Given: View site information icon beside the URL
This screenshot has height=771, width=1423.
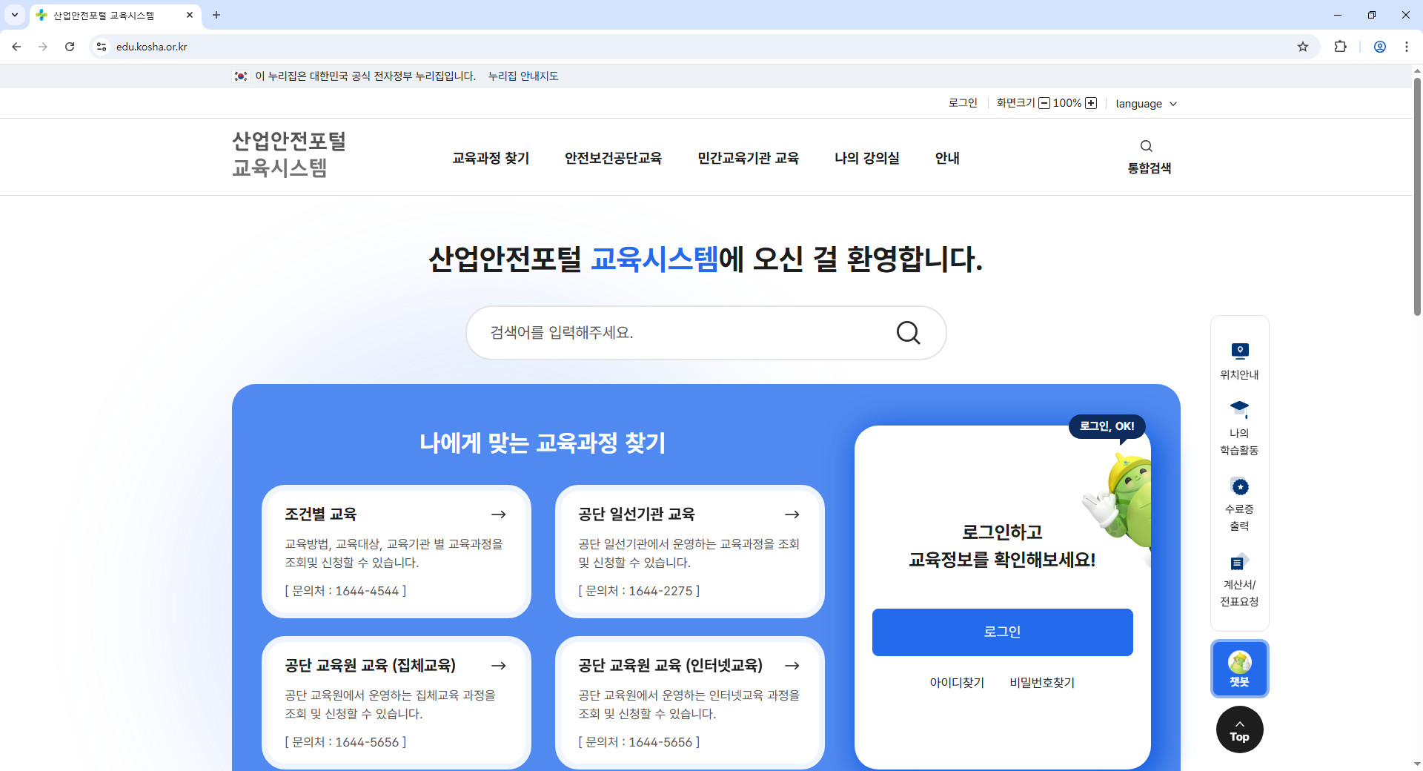Looking at the screenshot, I should tap(102, 47).
